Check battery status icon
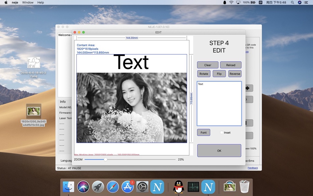The height and width of the screenshot is (196, 313). click(253, 2)
